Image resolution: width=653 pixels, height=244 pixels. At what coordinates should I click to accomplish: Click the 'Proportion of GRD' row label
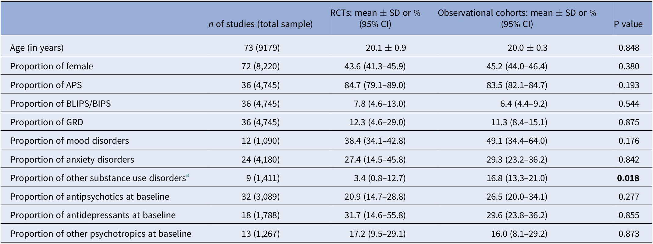coord(47,122)
